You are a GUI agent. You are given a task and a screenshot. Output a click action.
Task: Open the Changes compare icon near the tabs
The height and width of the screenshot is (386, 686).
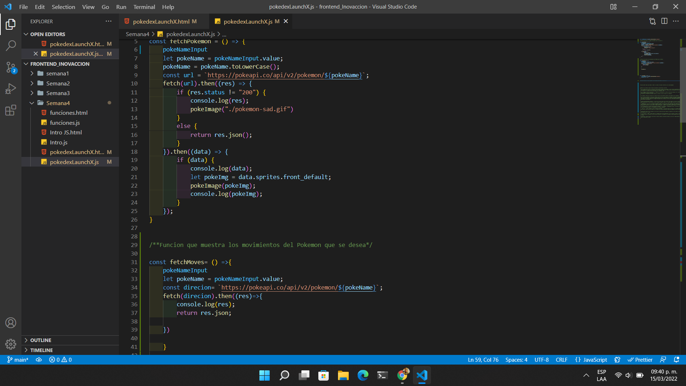652,21
